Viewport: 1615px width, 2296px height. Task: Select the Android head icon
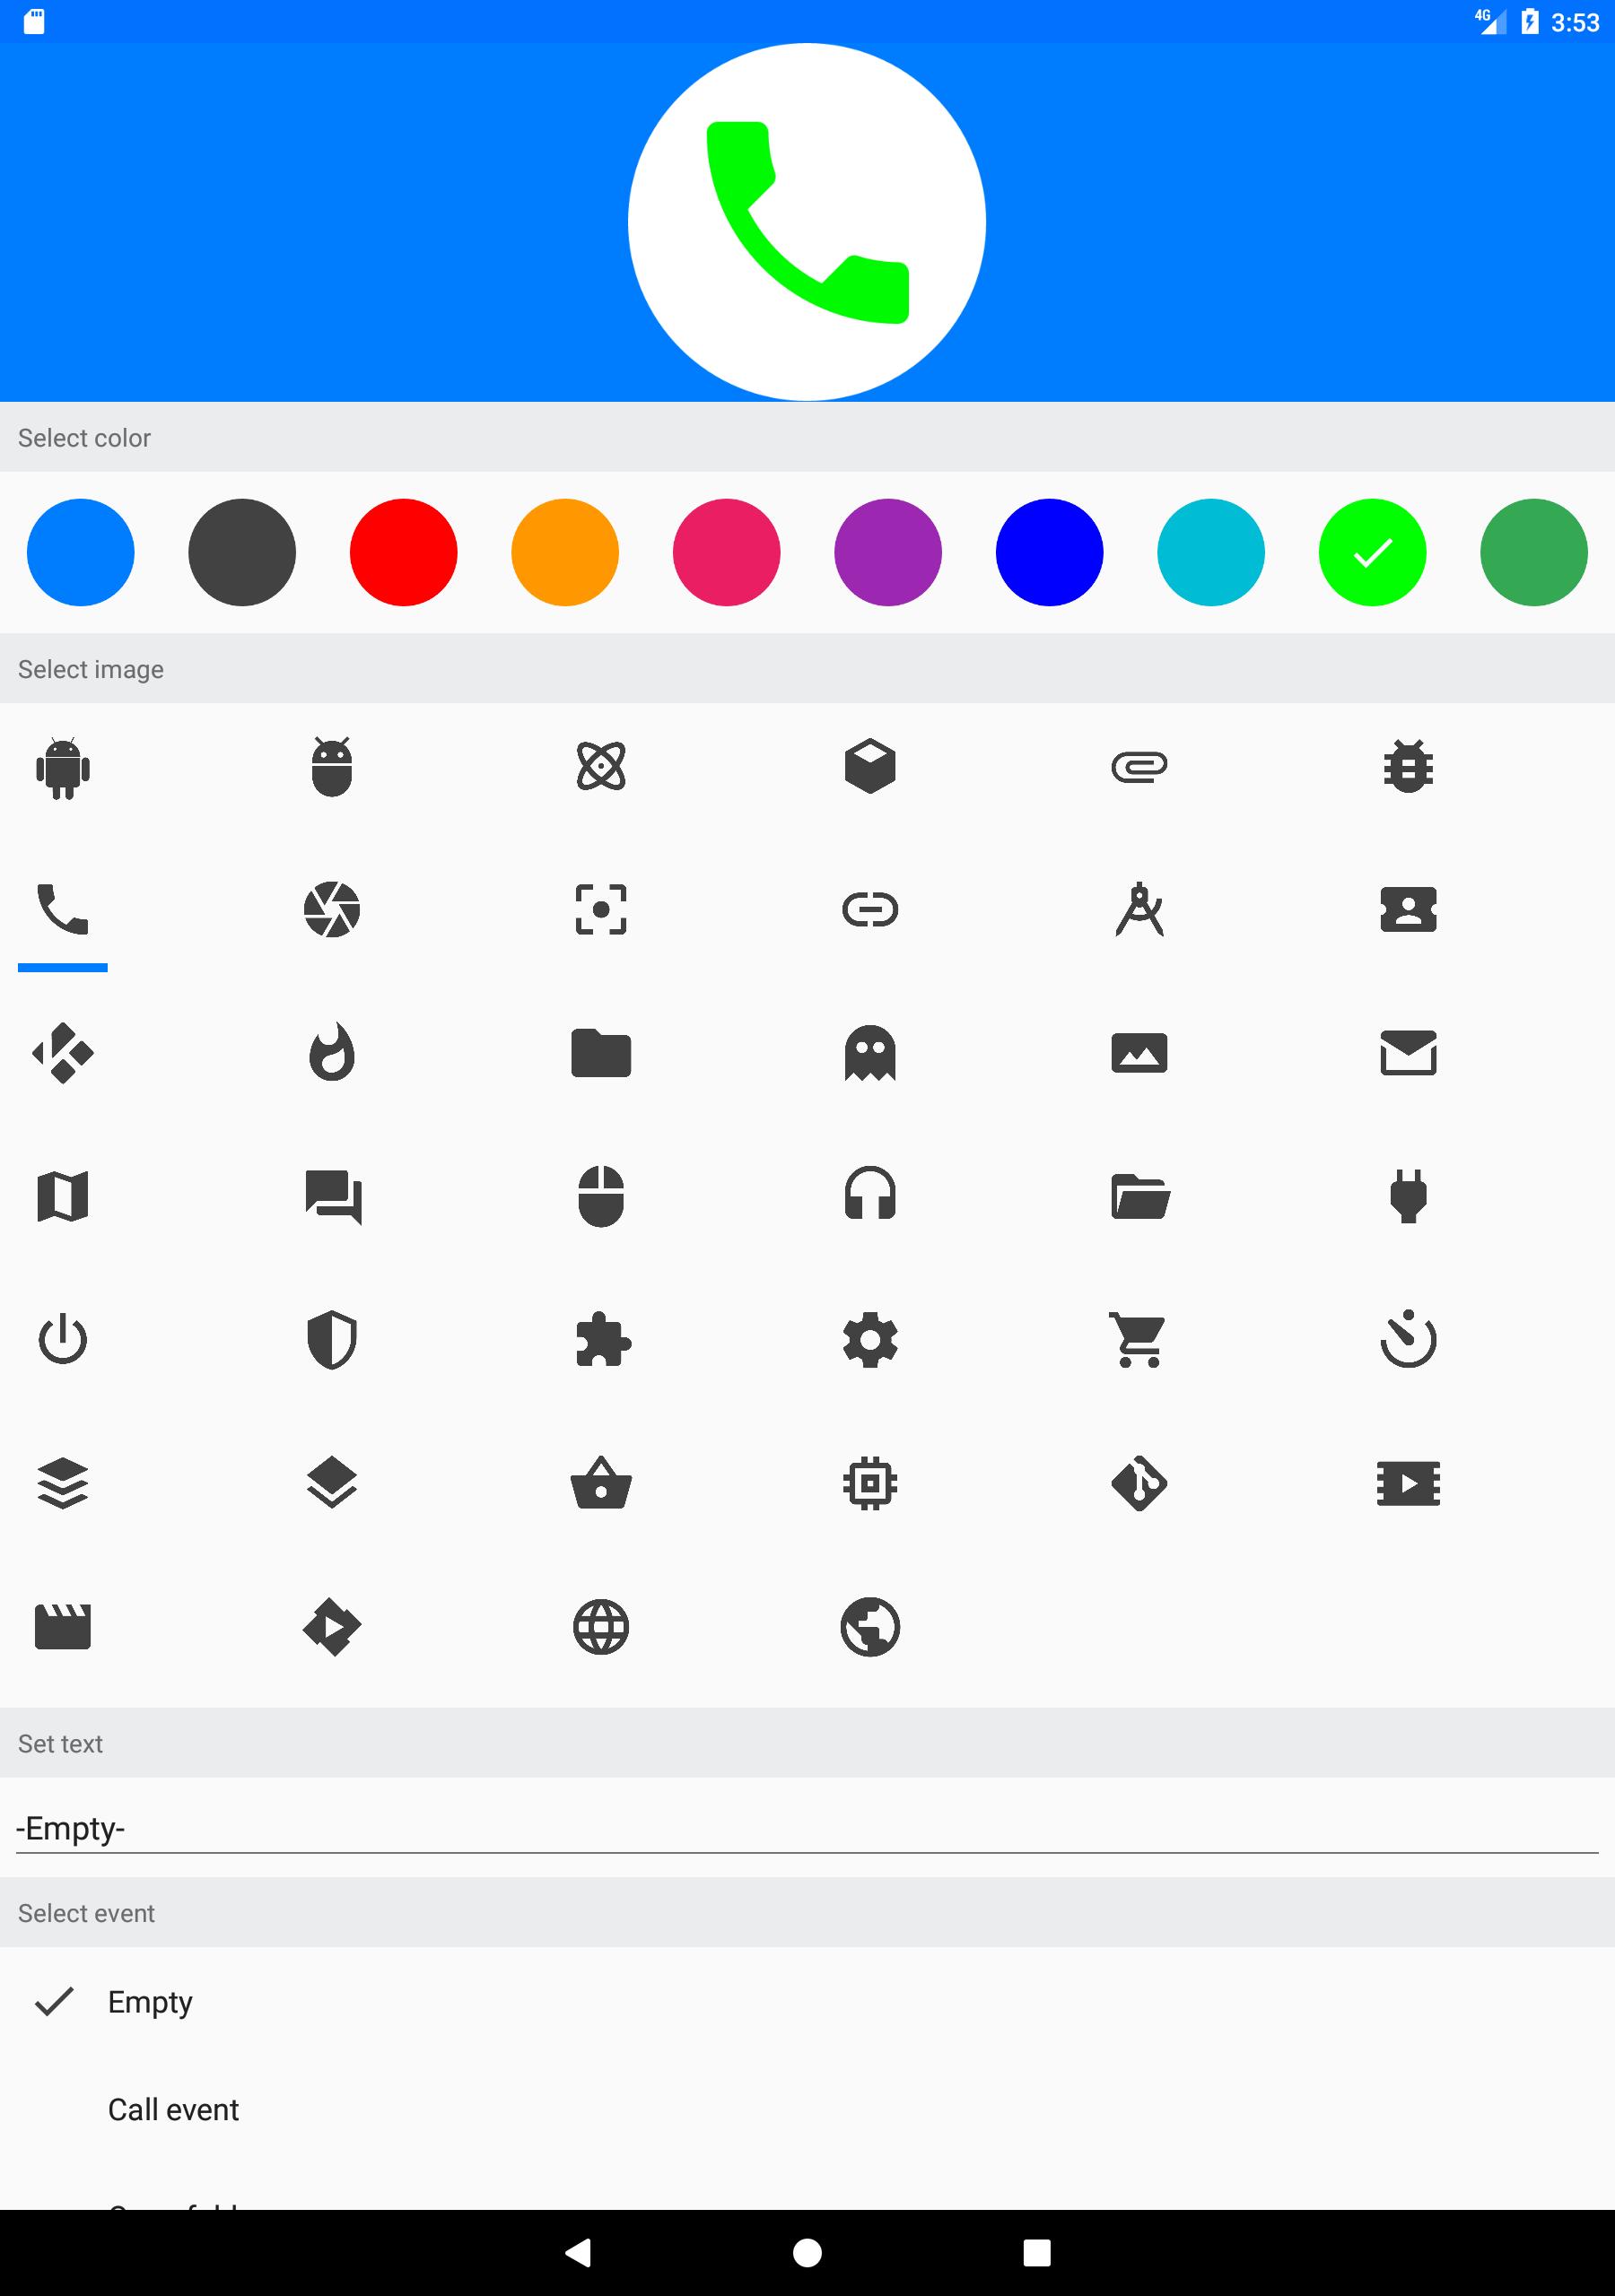click(332, 767)
